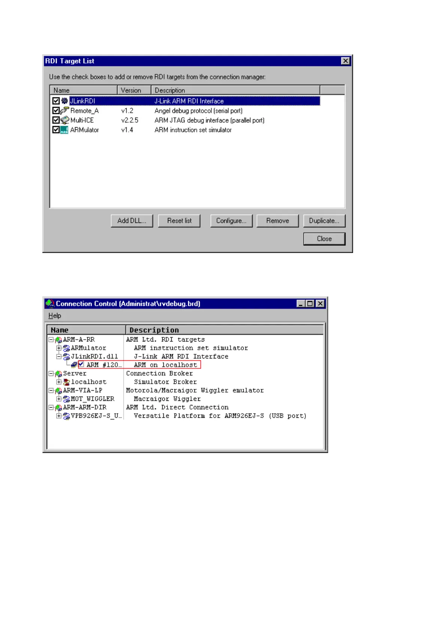
Task: Expand the ARMulator tree node
Action: (59, 348)
